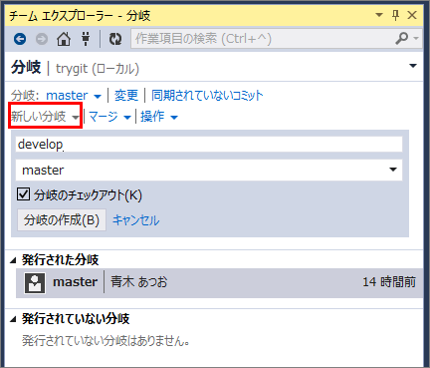430x368 pixels.
Task: Collapse the 発行されていない分岐 section
Action: click(x=13, y=319)
